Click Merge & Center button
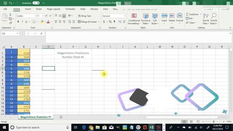Image resolution: width=233 pixels, height=131 pixels. point(87,22)
